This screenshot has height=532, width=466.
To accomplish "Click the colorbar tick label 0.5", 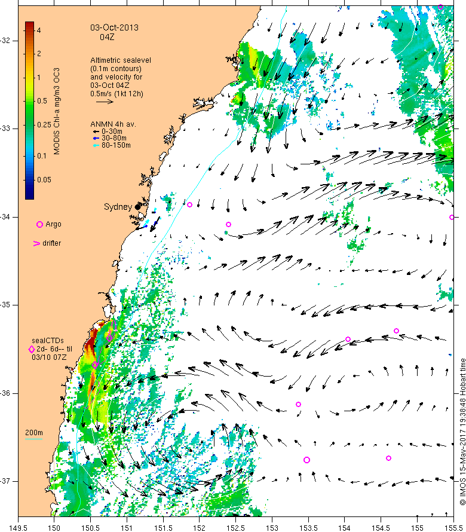I will pos(42,101).
